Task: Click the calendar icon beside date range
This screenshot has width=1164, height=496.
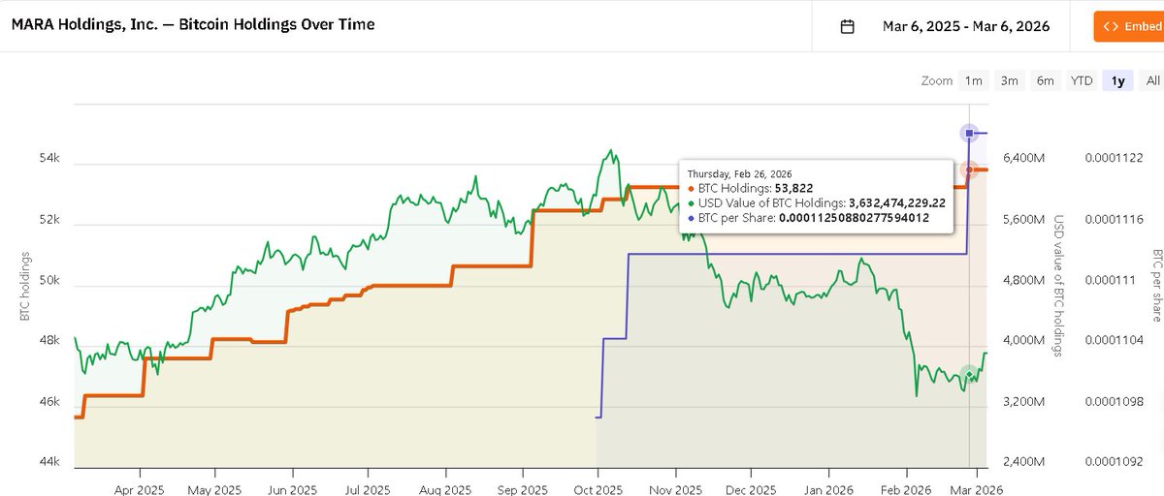Action: click(847, 26)
